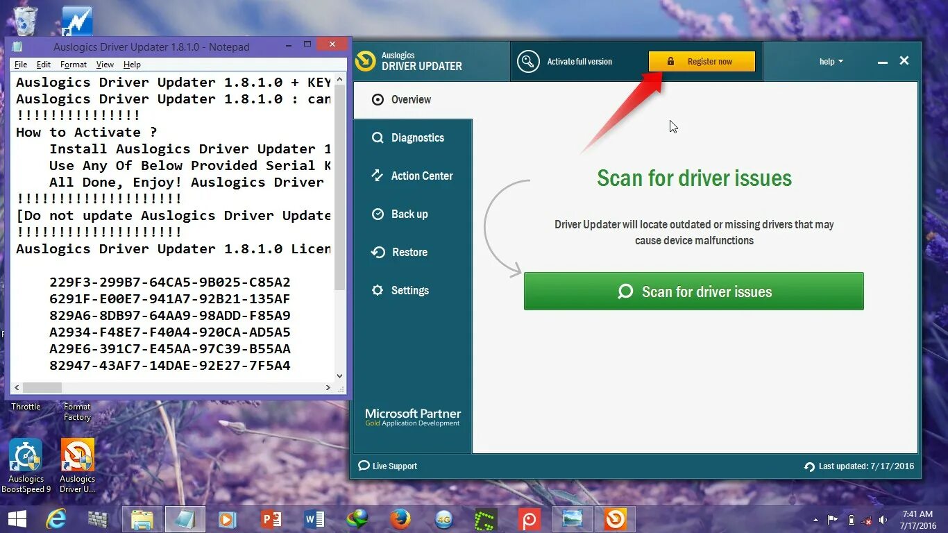Switch to Driver Updater taskbar icon
Image resolution: width=948 pixels, height=533 pixels.
[615, 519]
